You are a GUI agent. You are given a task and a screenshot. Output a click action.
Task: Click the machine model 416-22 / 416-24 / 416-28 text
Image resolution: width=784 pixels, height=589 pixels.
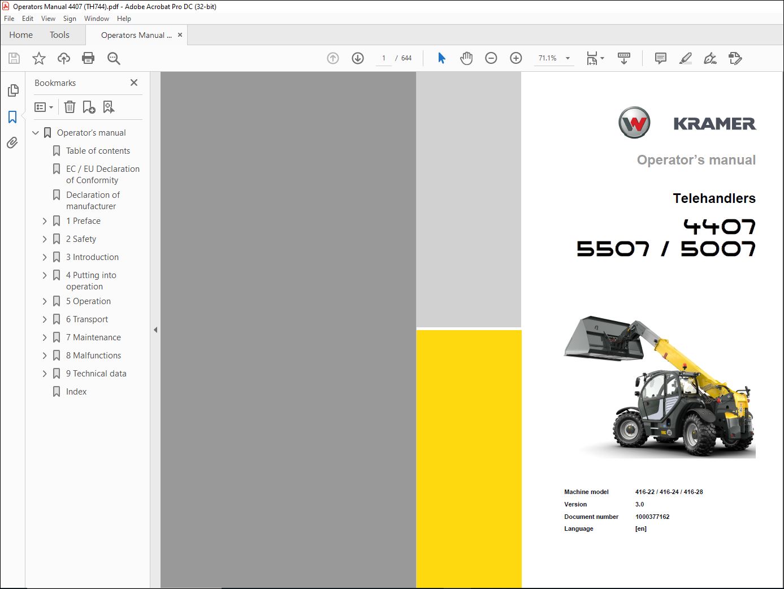tap(669, 492)
